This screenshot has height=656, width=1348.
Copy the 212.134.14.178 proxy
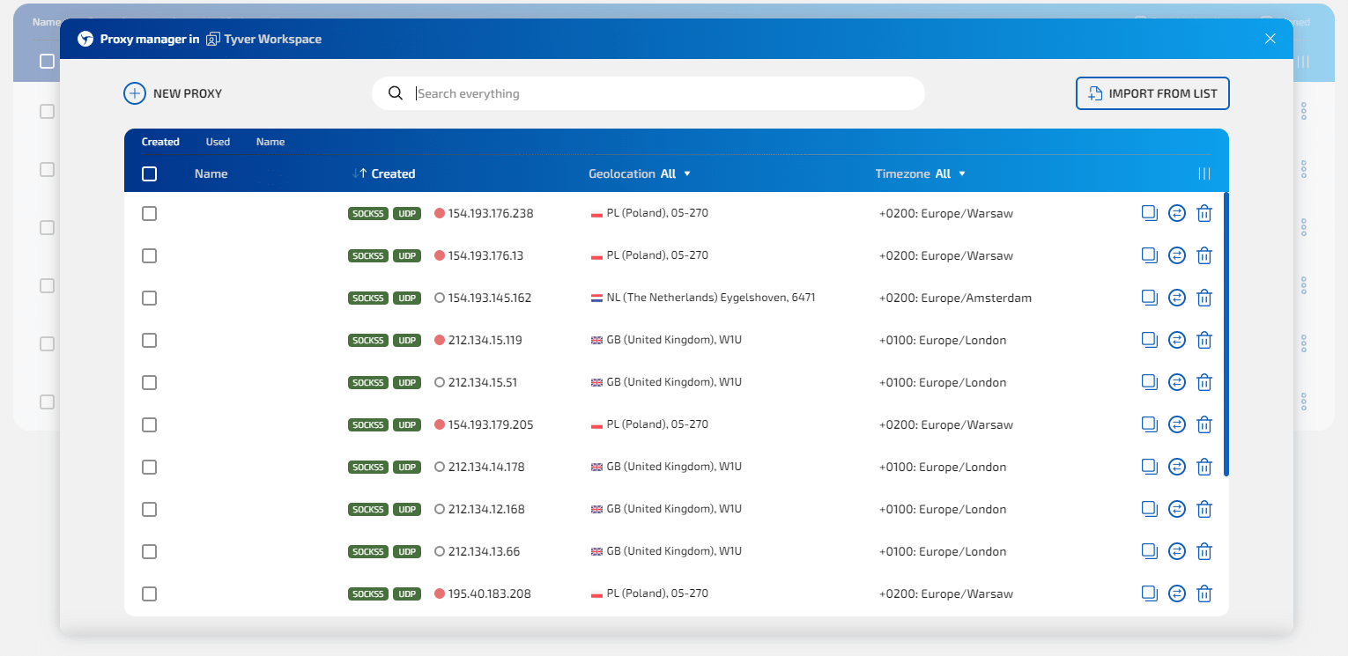pos(1149,467)
